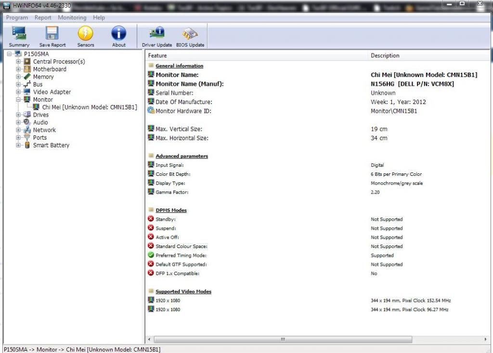Expand the Smart Battery node
493x353 pixels.
(19, 145)
